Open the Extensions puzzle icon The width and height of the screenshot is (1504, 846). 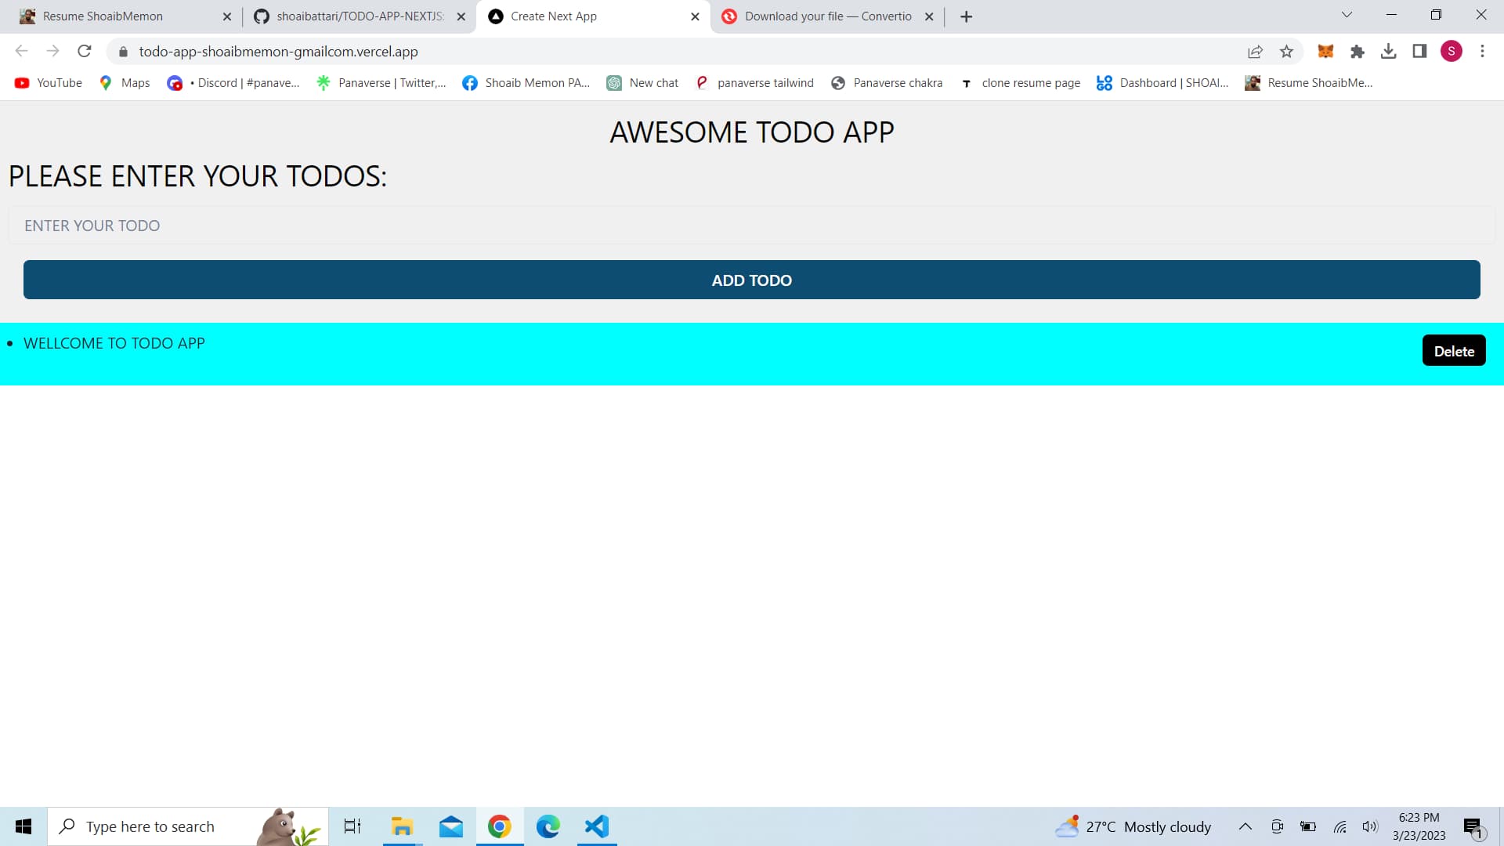[1358, 51]
